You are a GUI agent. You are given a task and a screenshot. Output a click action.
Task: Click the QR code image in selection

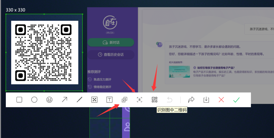[x=45, y=53]
